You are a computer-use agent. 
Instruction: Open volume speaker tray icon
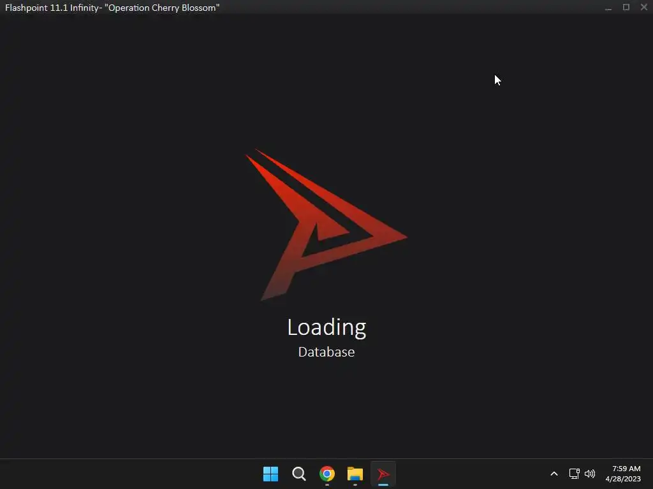(590, 474)
